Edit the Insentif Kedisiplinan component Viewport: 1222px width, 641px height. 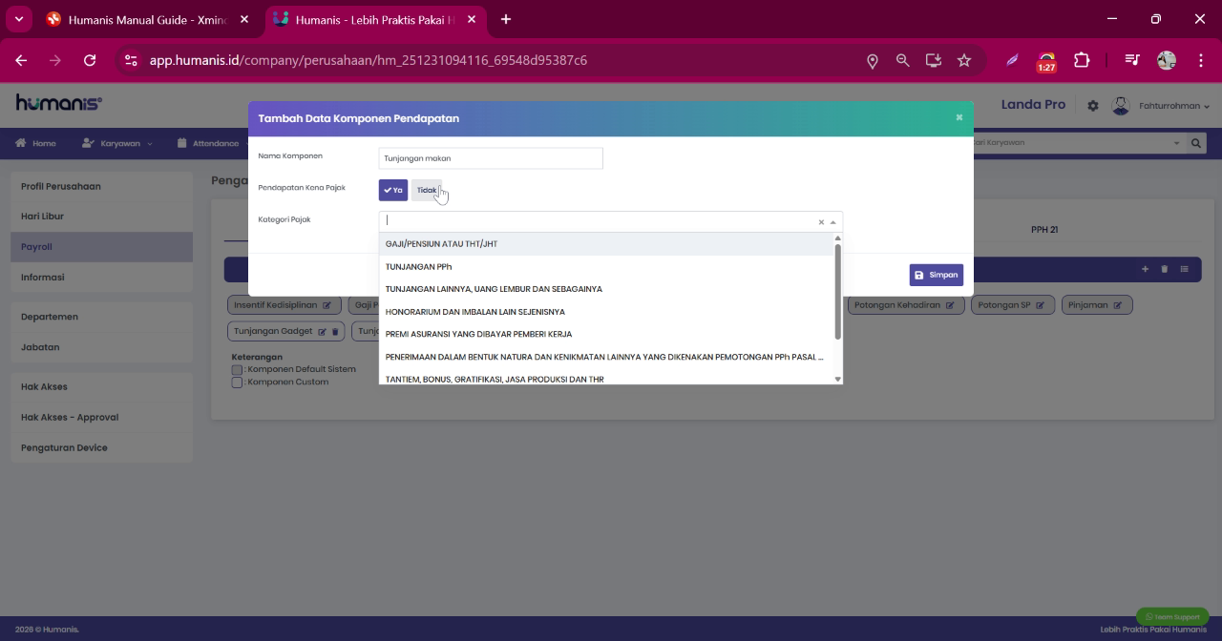tap(327, 305)
